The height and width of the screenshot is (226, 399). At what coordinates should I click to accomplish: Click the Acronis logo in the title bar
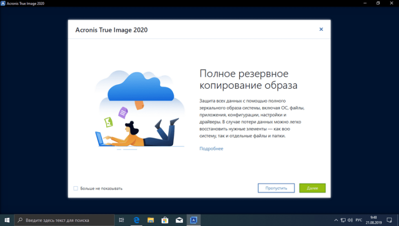3,3
